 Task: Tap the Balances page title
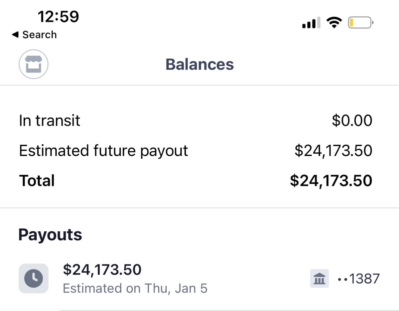[x=199, y=64]
